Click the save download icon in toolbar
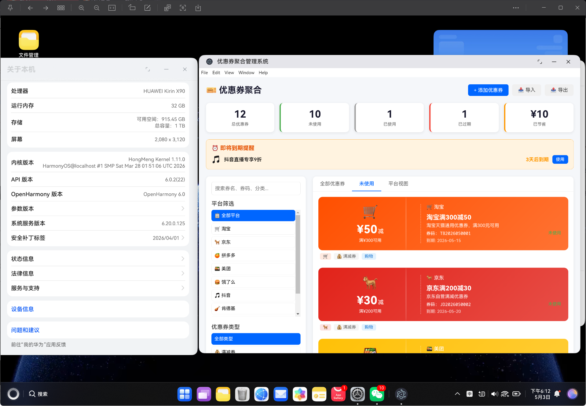 click(x=198, y=8)
